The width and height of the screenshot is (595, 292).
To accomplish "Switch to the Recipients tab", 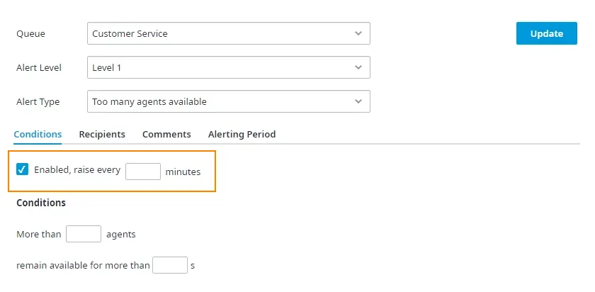I will coord(102,134).
